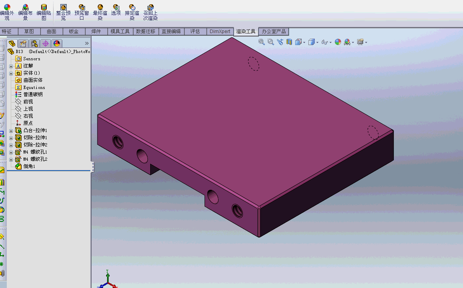The width and height of the screenshot is (463, 288).
Task: Click View Orientation cube icon
Action: 298,42
